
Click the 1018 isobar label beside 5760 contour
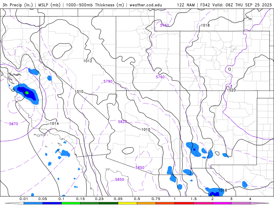click(x=205, y=25)
